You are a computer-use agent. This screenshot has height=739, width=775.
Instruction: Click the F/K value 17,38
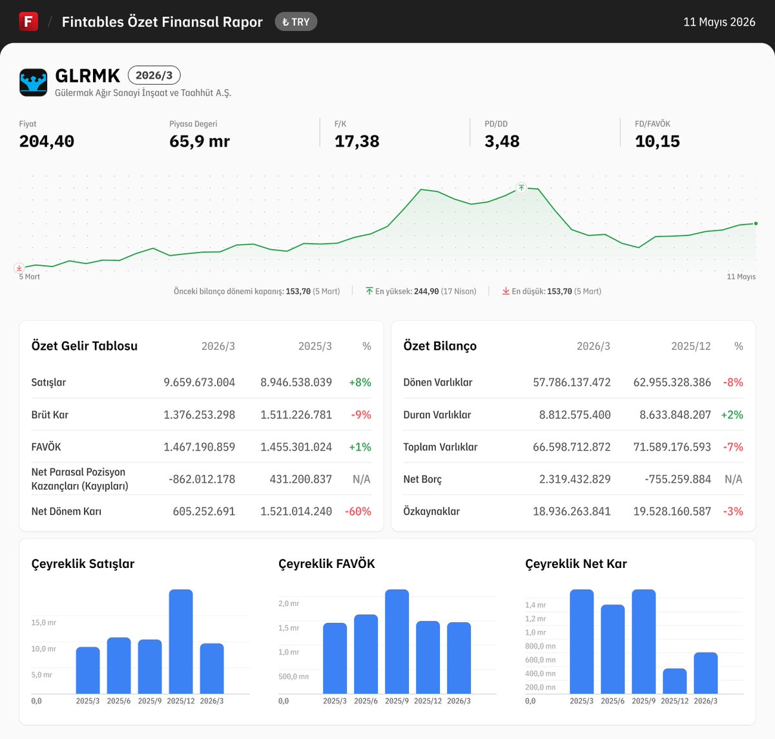[356, 141]
